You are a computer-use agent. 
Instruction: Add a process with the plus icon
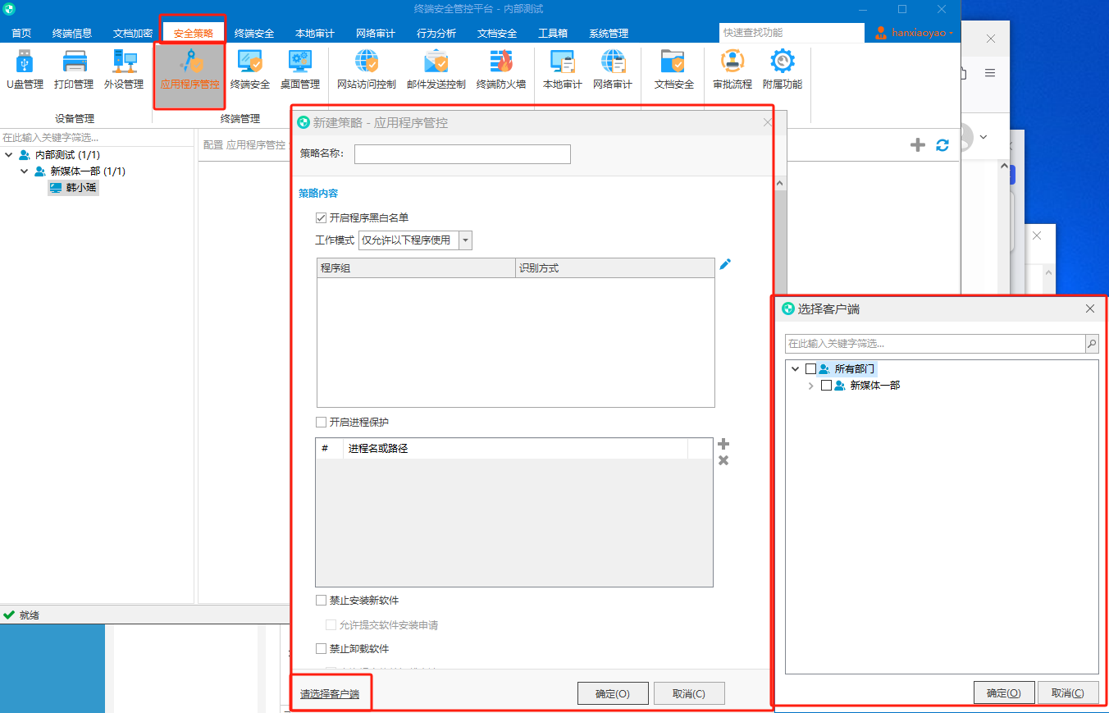(x=723, y=444)
